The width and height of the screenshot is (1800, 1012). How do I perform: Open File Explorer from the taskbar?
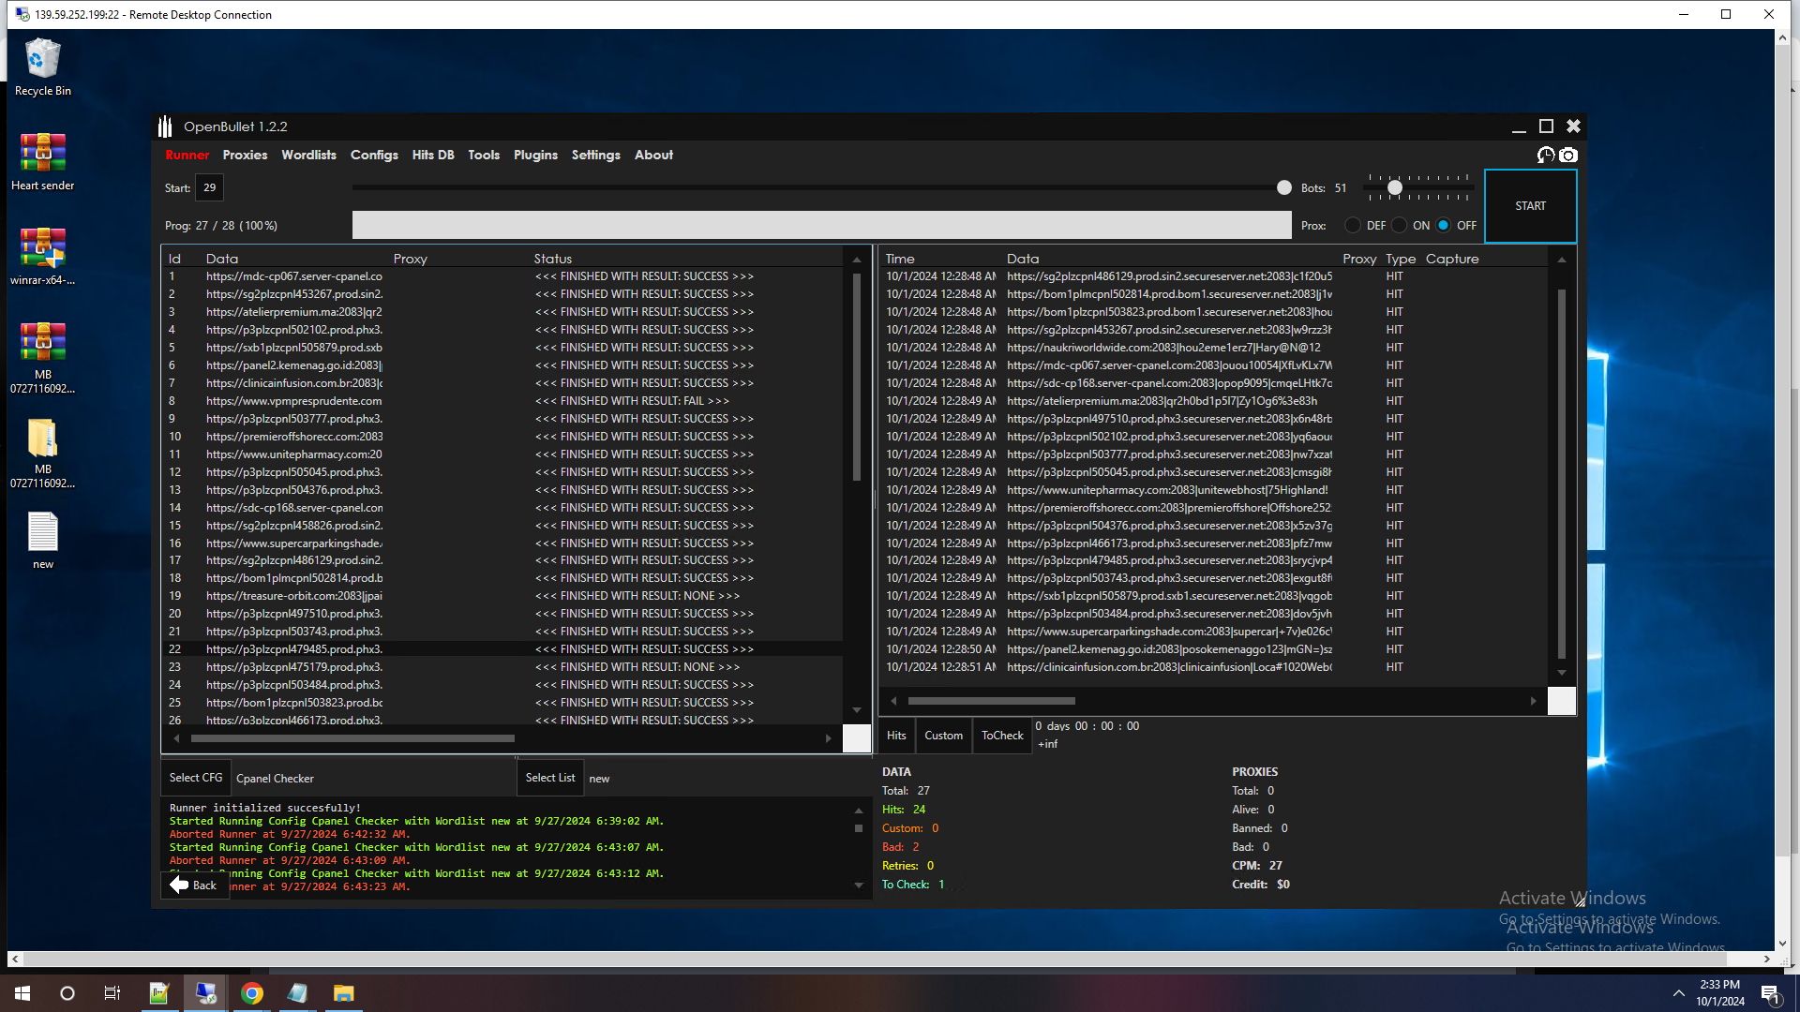pyautogui.click(x=343, y=993)
